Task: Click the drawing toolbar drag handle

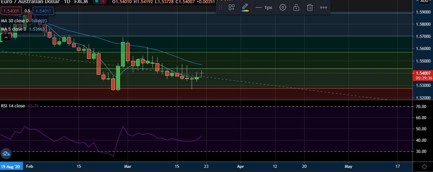Action: tap(220, 7)
